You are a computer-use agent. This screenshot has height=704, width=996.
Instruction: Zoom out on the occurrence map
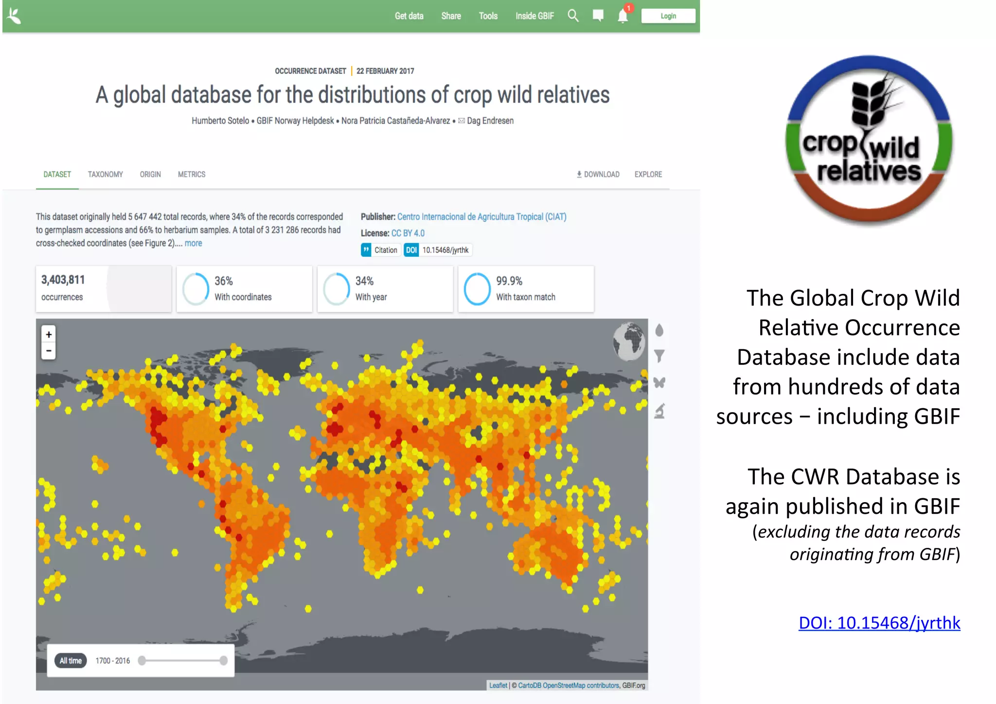(x=49, y=351)
